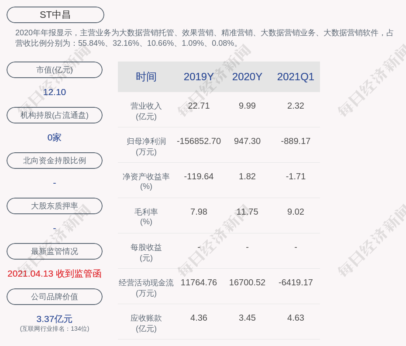Select the 互联网行业排名：134位 note
Viewport: 406px width, 346px height.
coord(55,329)
